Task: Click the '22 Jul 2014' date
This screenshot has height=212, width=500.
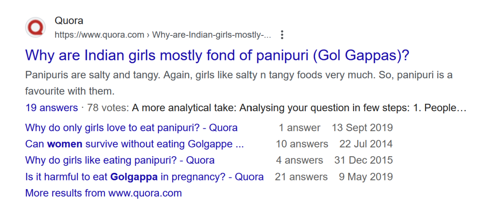Action: point(366,144)
